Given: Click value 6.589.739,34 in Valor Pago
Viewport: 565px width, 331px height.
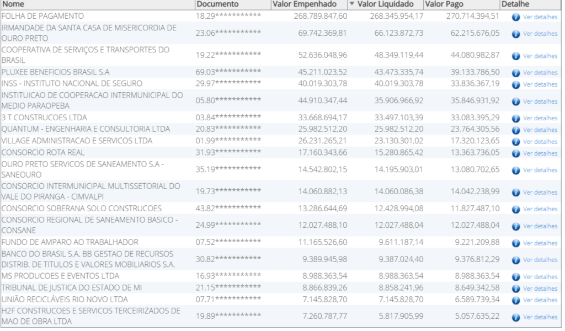Looking at the screenshot, I should pyautogui.click(x=477, y=300).
